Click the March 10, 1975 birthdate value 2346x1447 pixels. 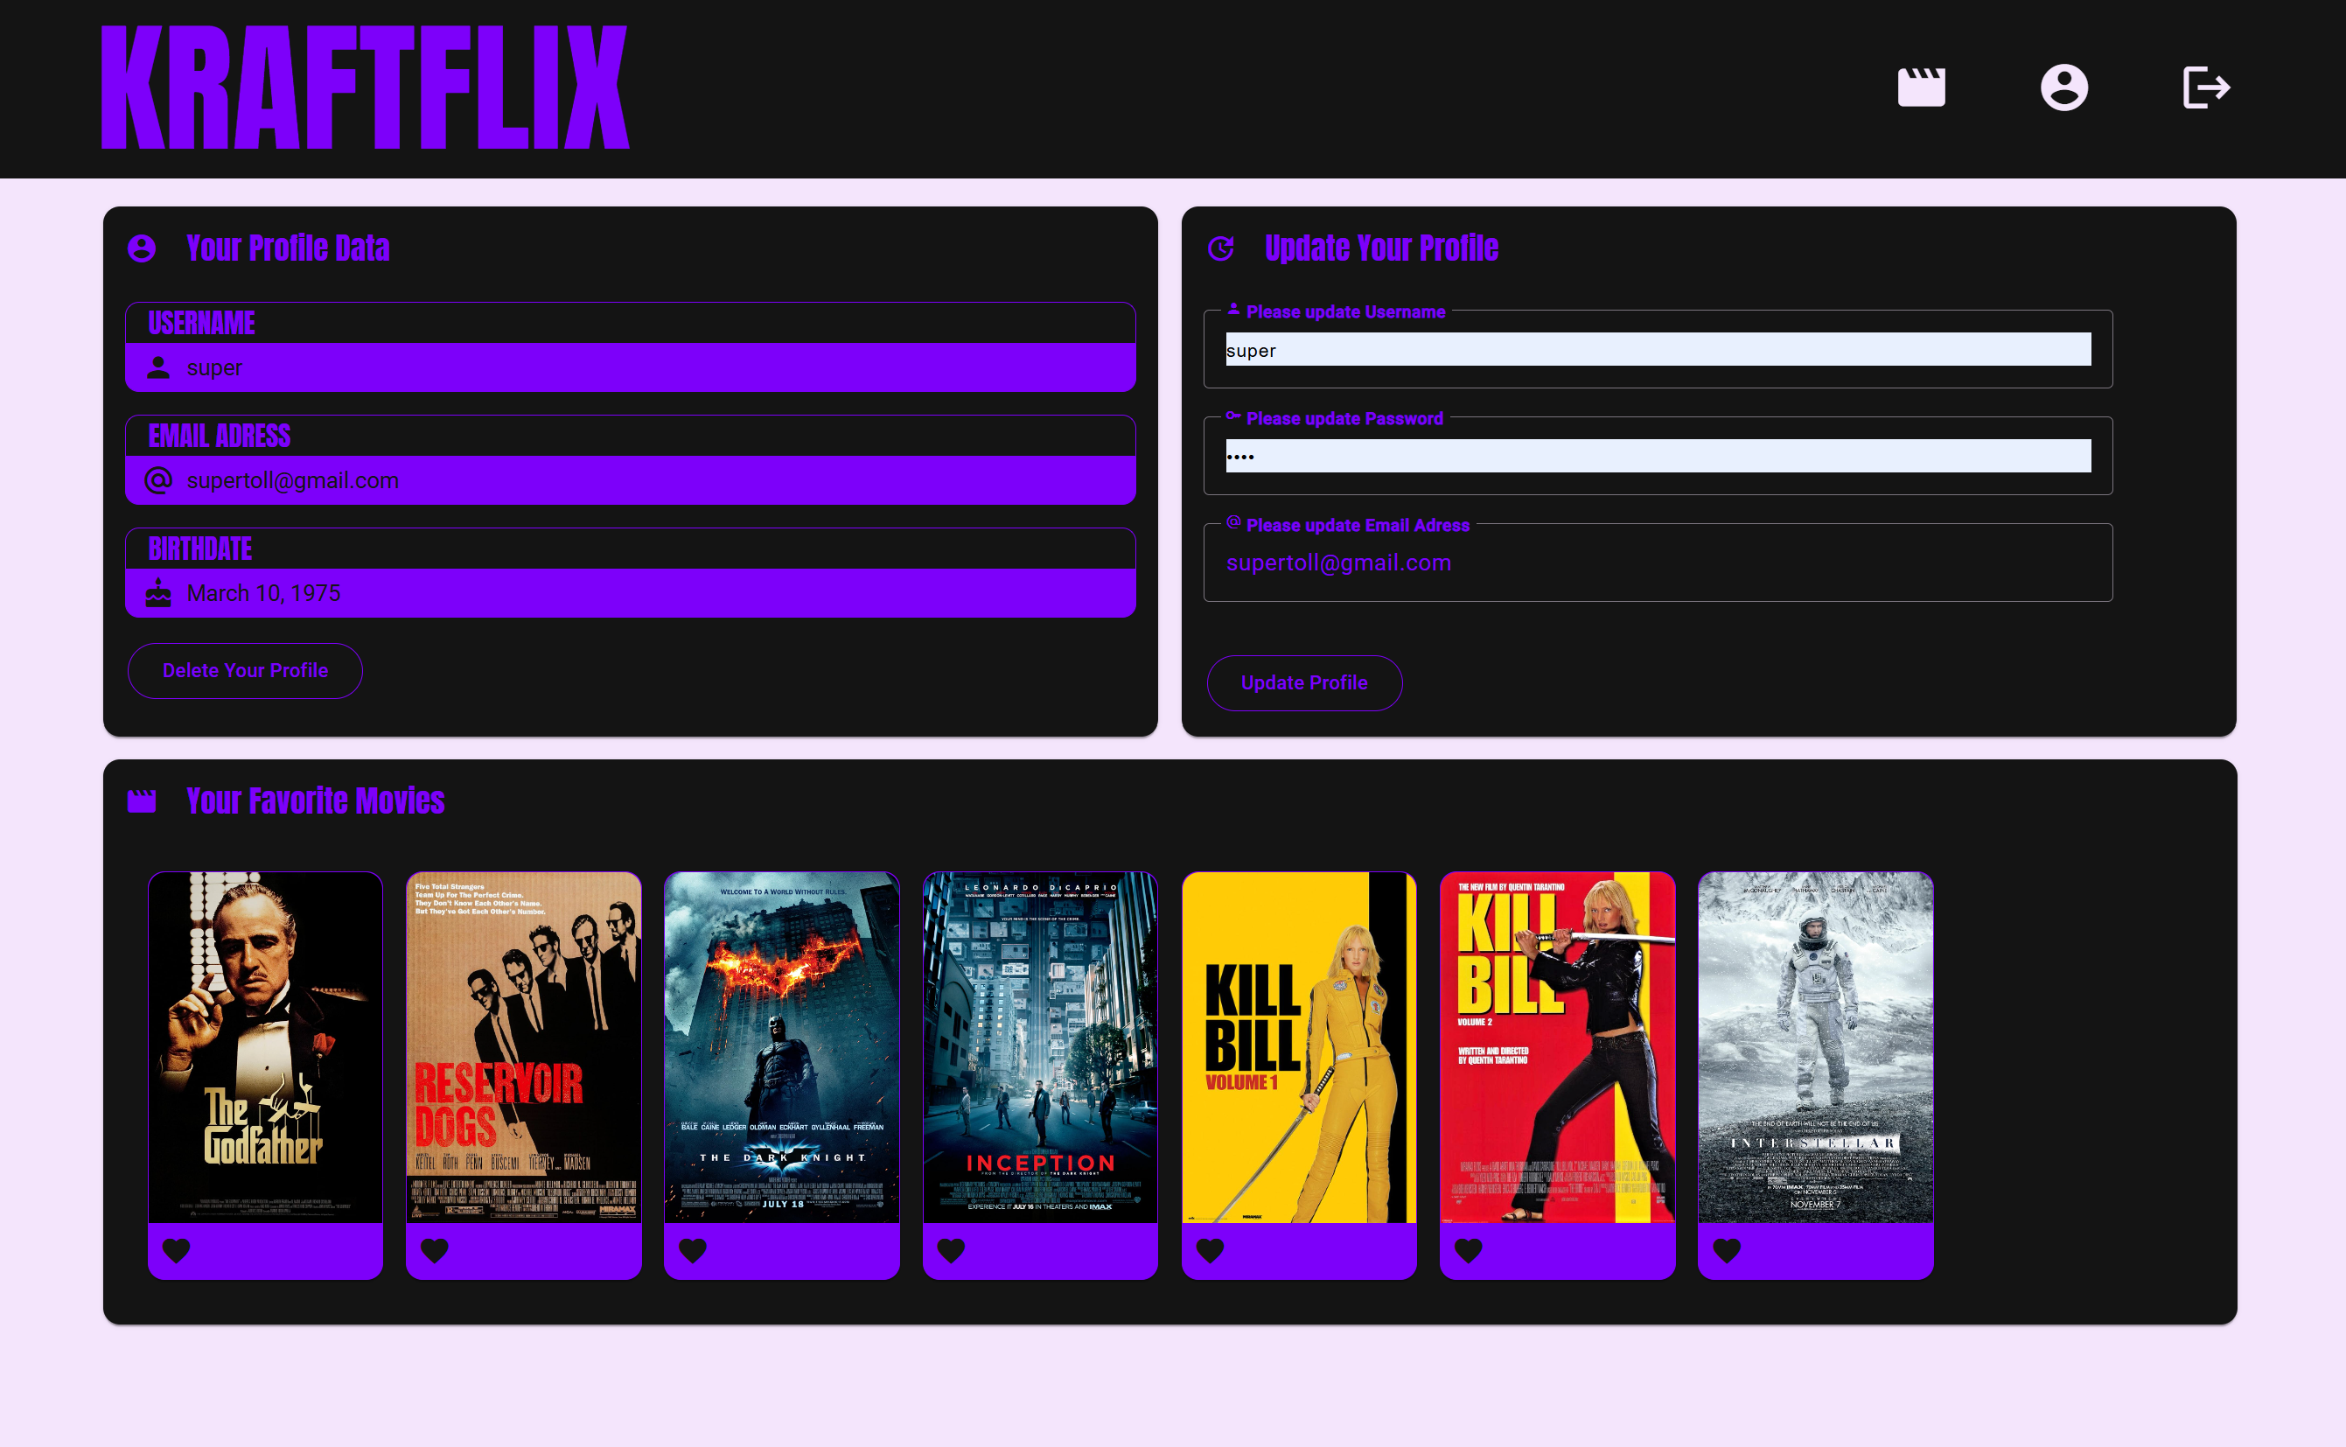click(x=264, y=593)
